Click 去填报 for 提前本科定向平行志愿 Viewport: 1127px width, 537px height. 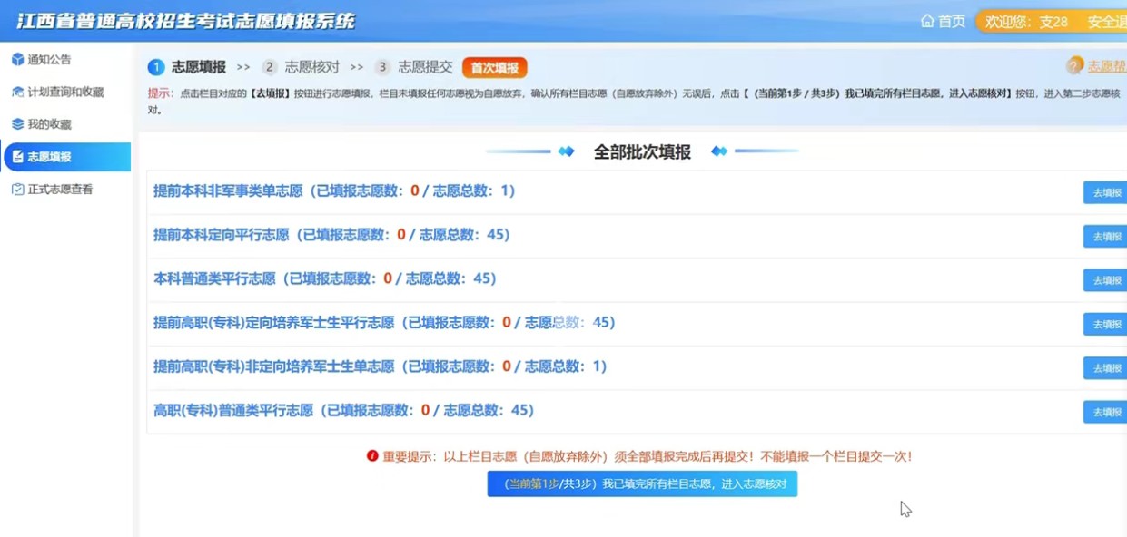point(1105,237)
